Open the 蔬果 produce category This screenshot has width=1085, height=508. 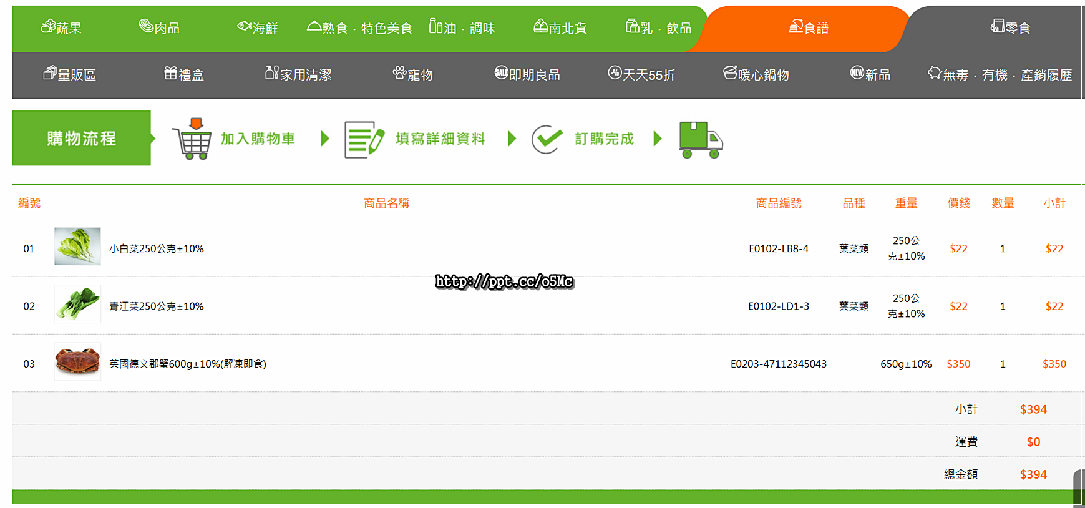(x=61, y=27)
